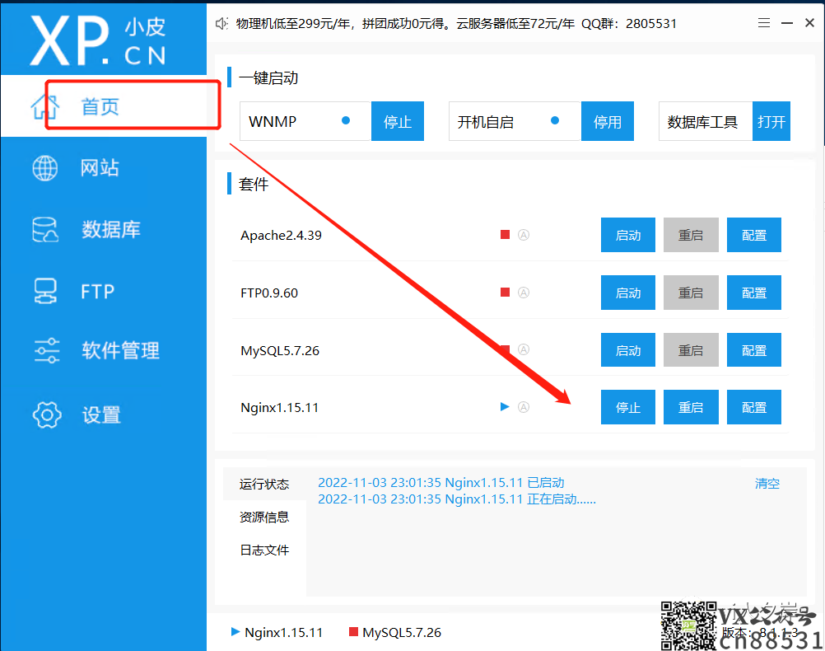The image size is (825, 651).
Task: Toggle auto-start icon for Apache2.4.39
Action: pos(524,235)
